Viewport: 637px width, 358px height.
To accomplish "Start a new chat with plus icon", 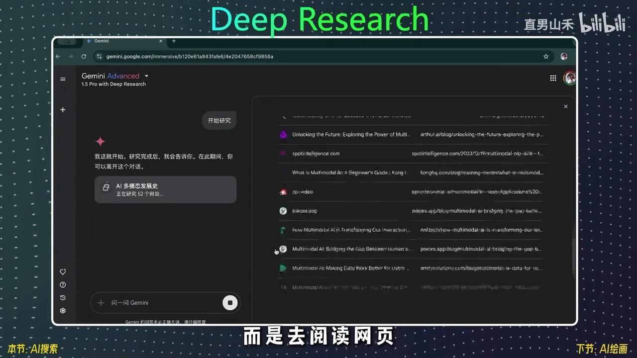I will pos(63,109).
